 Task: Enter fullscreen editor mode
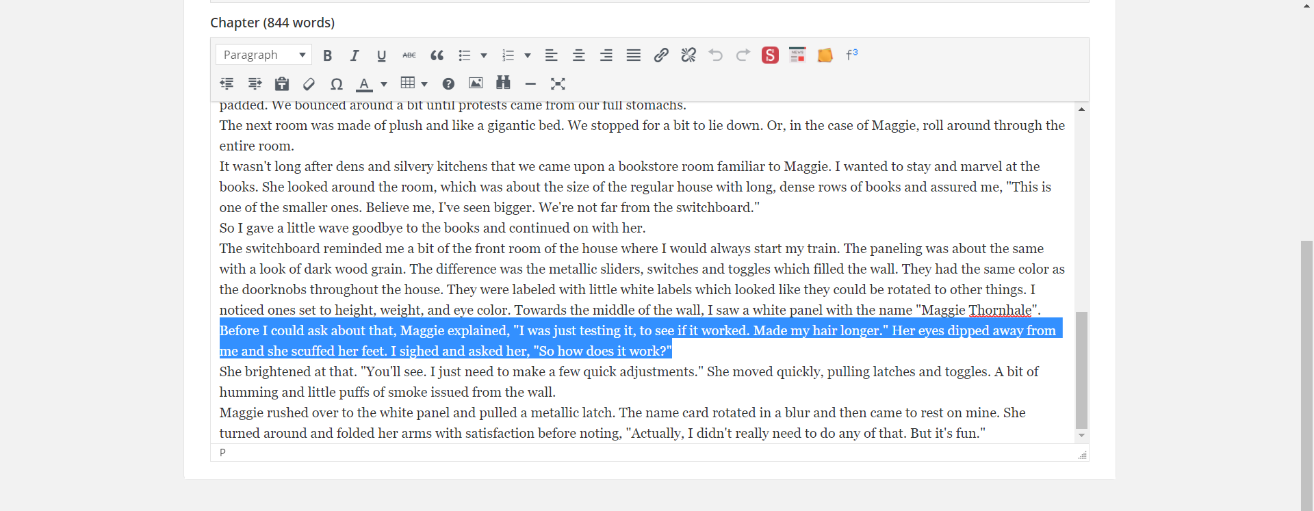click(558, 83)
